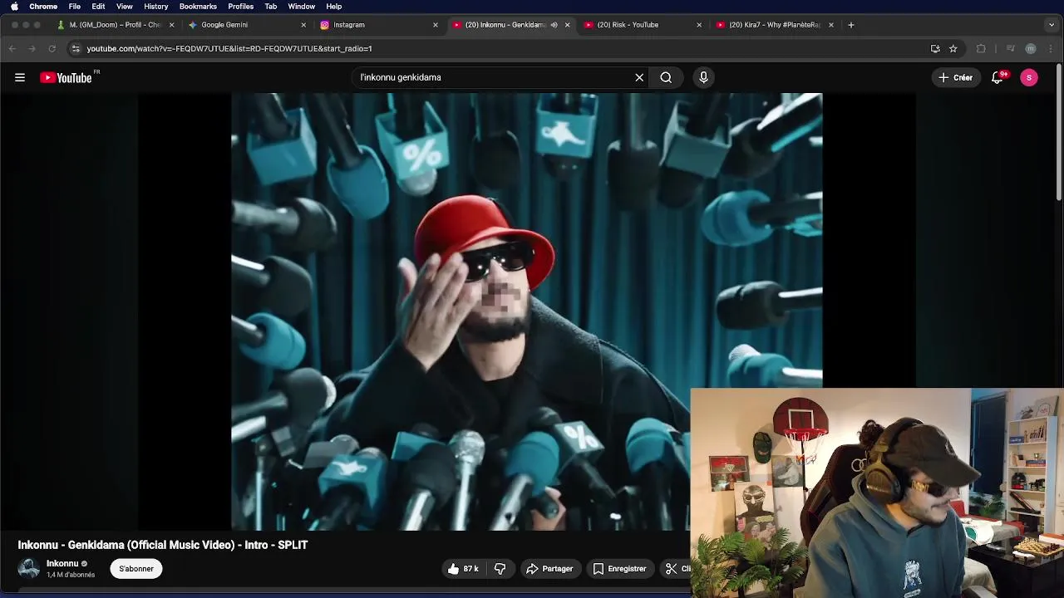Subscribe with the S'abonner button
The width and height of the screenshot is (1064, 598).
click(136, 569)
